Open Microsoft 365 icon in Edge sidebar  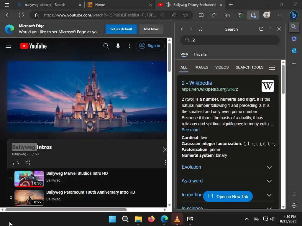point(294,39)
